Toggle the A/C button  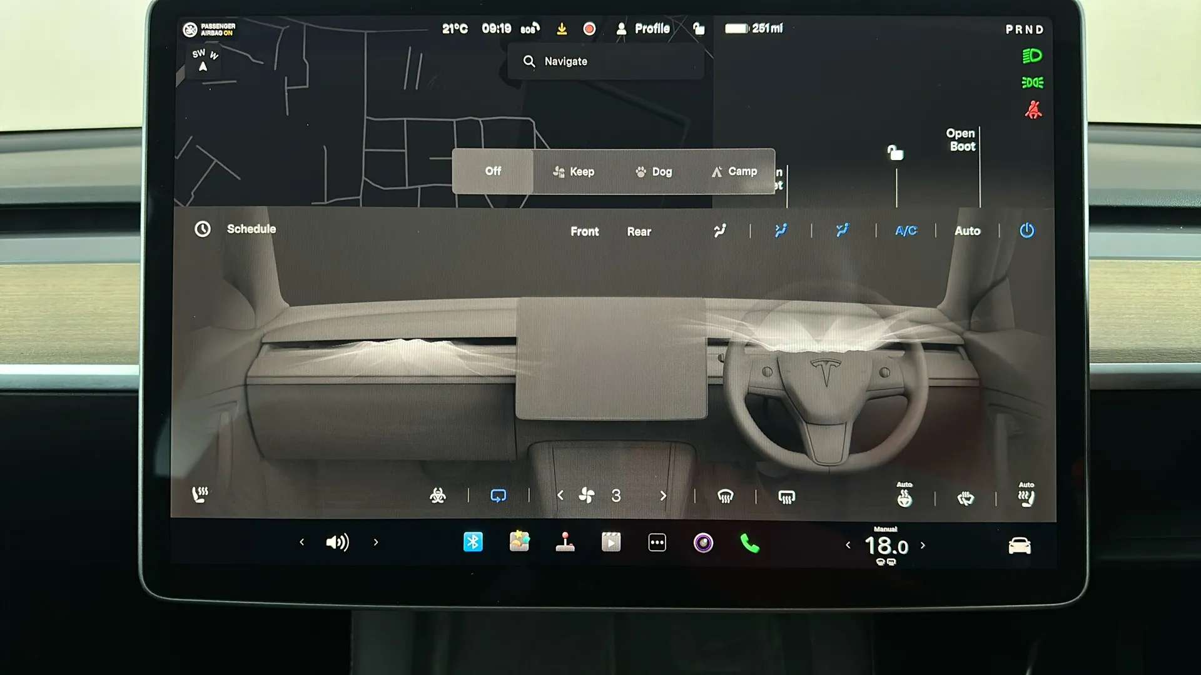tap(906, 231)
